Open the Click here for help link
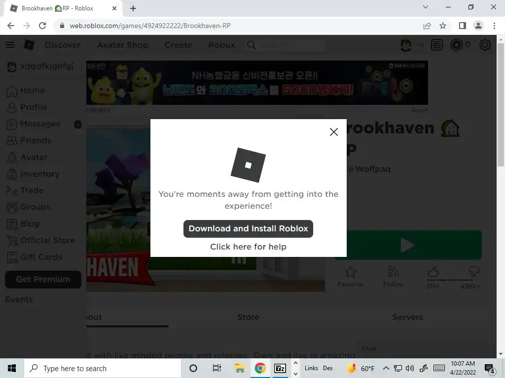This screenshot has height=378, width=505. click(x=248, y=247)
